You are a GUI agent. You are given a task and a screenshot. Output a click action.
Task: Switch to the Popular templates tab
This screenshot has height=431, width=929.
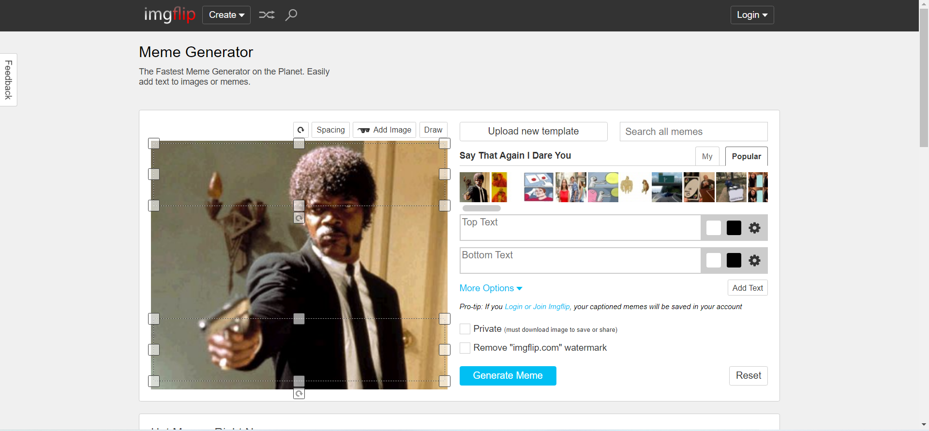click(746, 156)
